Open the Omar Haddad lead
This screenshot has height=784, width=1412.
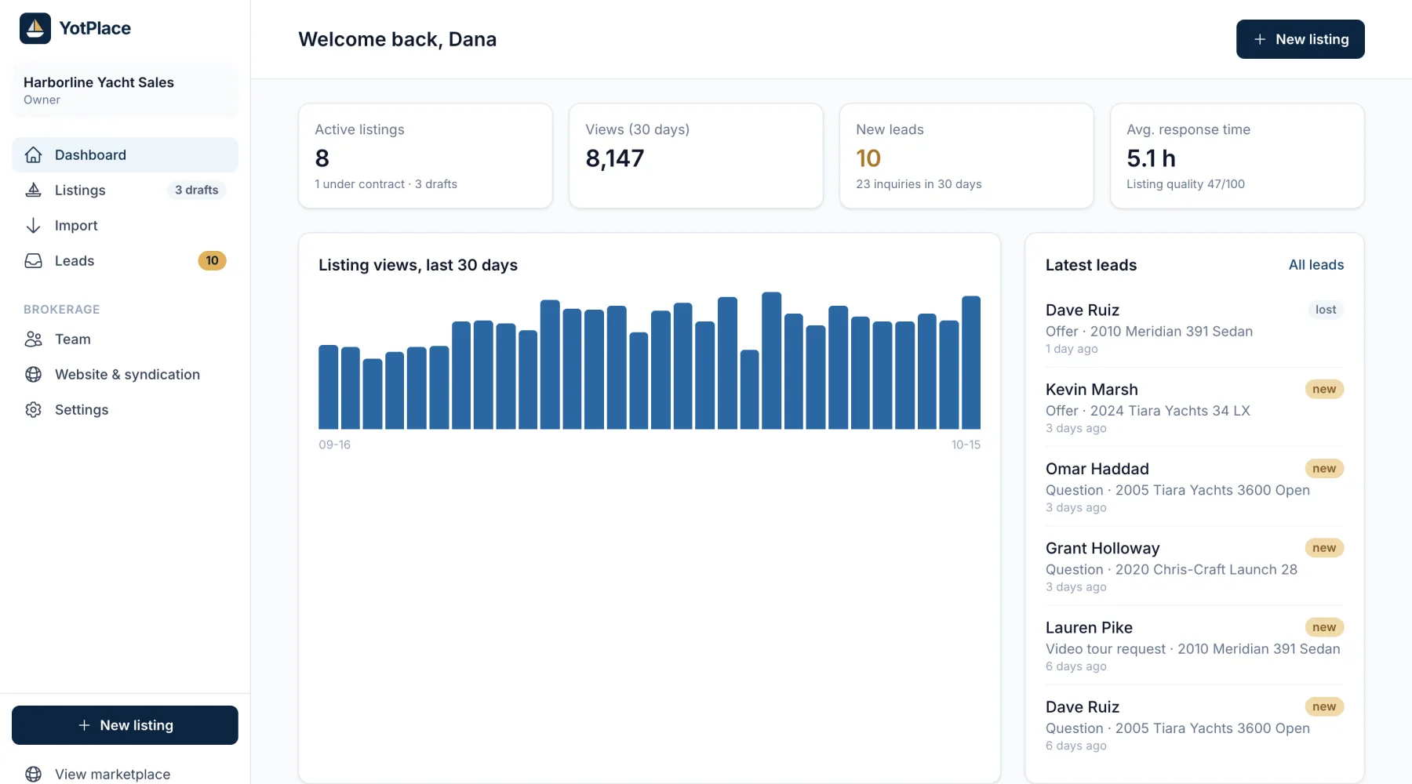(1195, 487)
